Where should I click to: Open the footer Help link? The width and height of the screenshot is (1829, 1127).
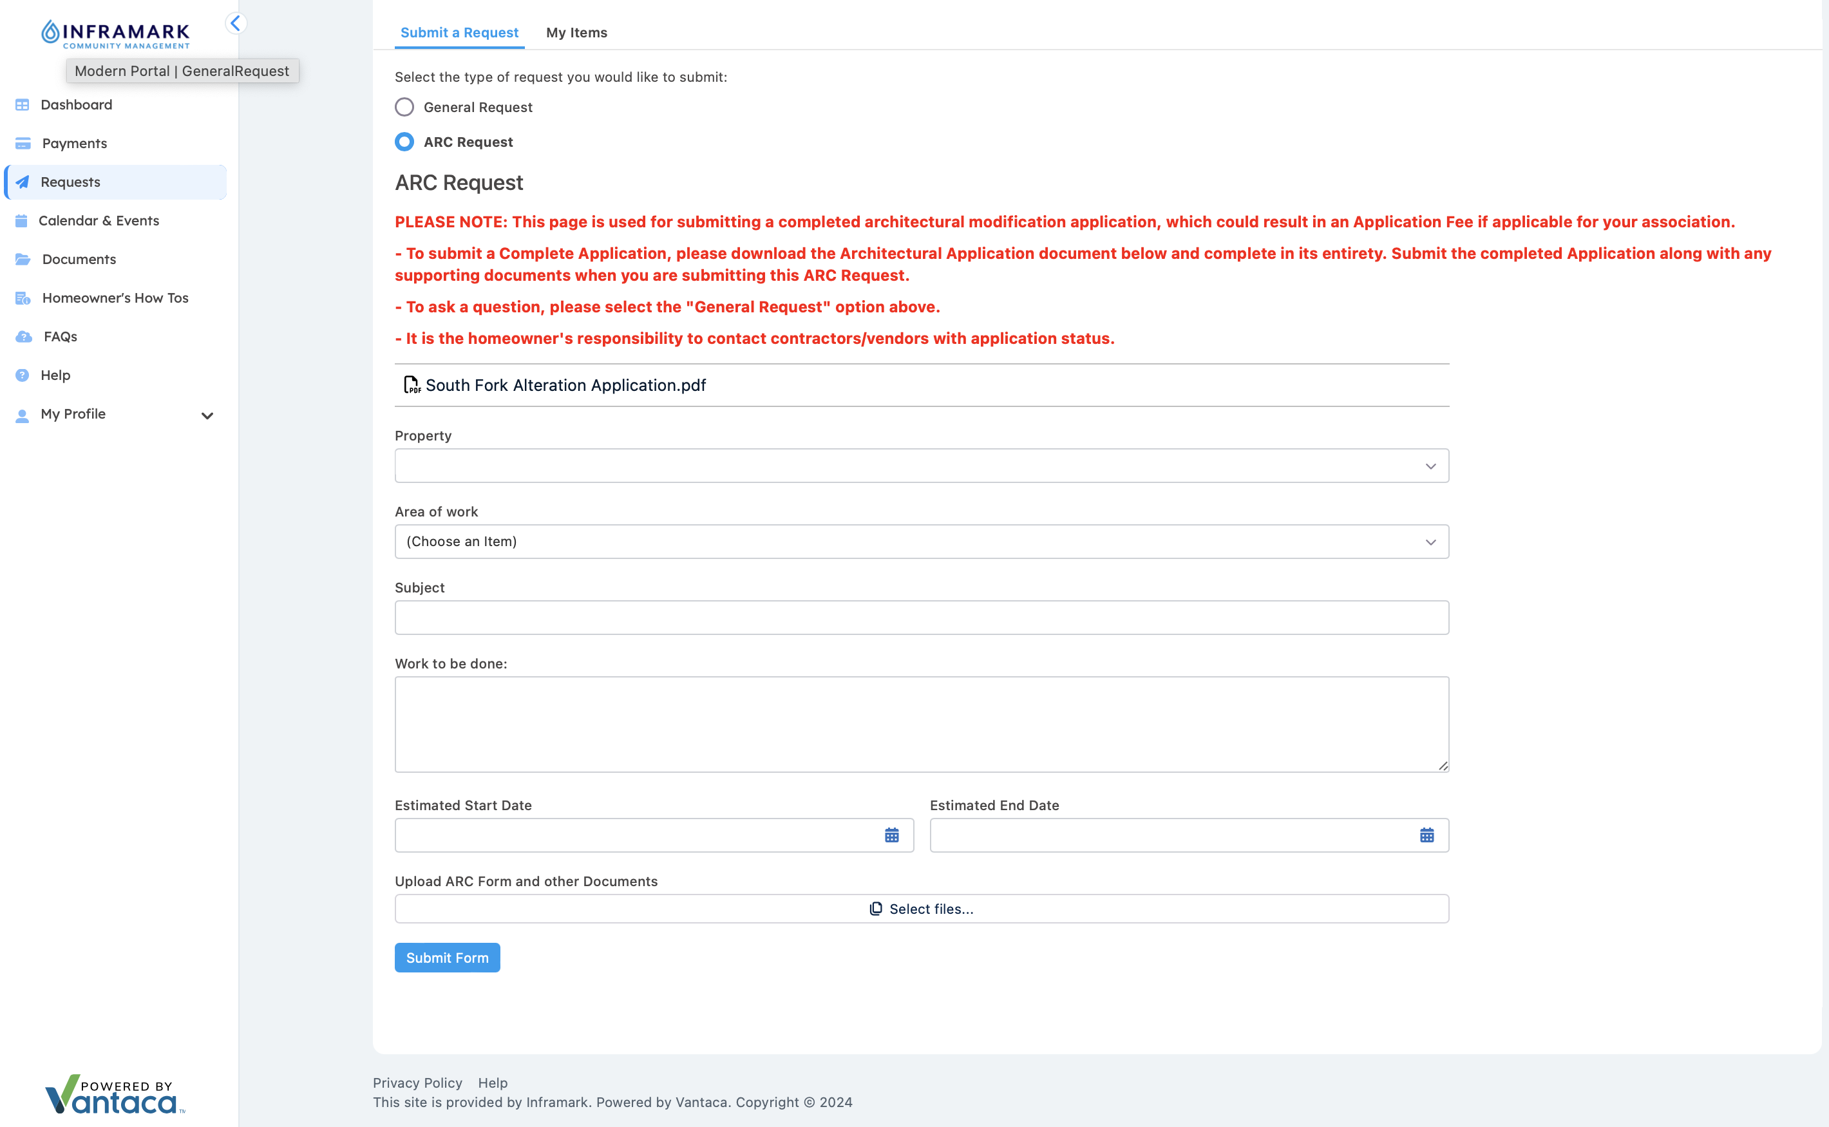[493, 1083]
